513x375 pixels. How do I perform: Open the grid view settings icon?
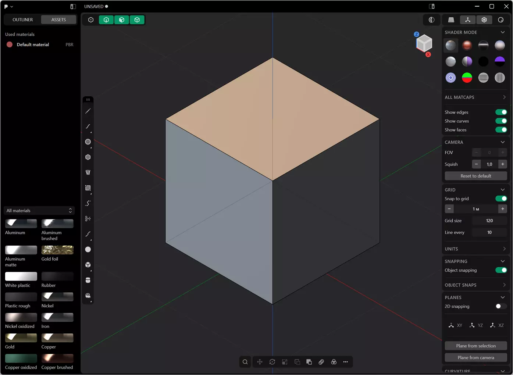451,20
